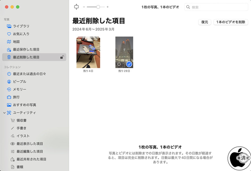The height and width of the screenshot is (171, 251).
Task: Click the aspect ratio toggle icon in toolbar
Action: click(76, 7)
